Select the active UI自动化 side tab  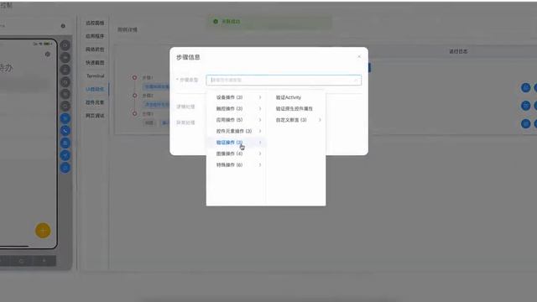95,89
